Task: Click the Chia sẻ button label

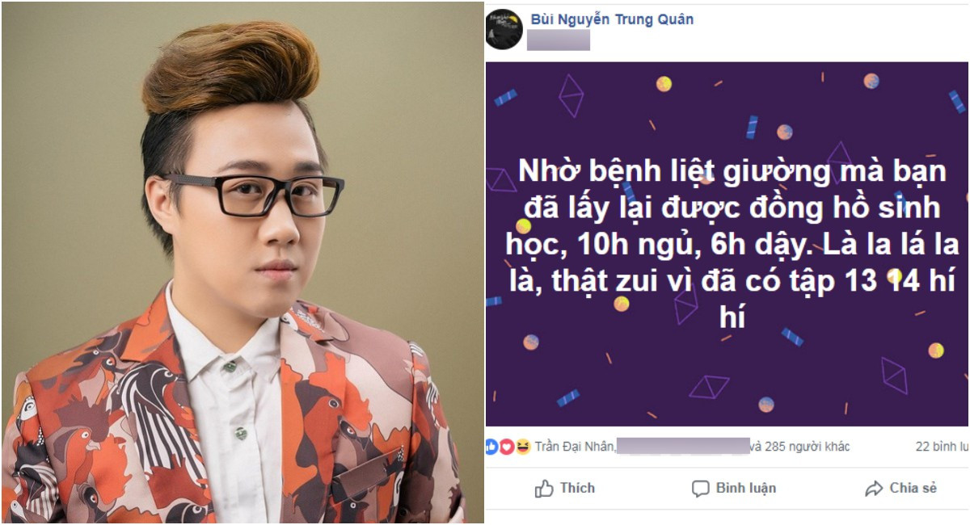Action: (x=913, y=488)
